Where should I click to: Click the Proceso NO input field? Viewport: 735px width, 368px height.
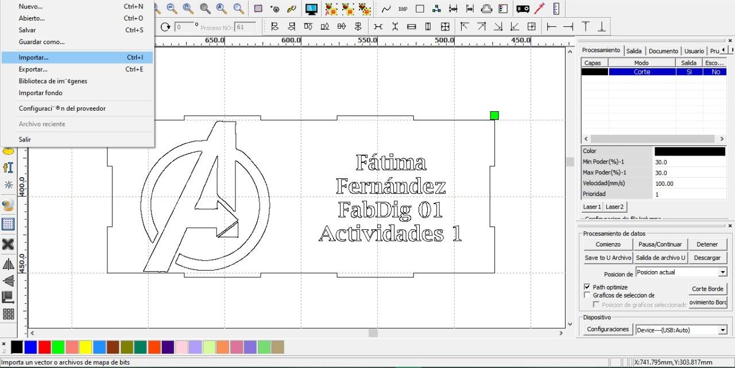pos(245,27)
